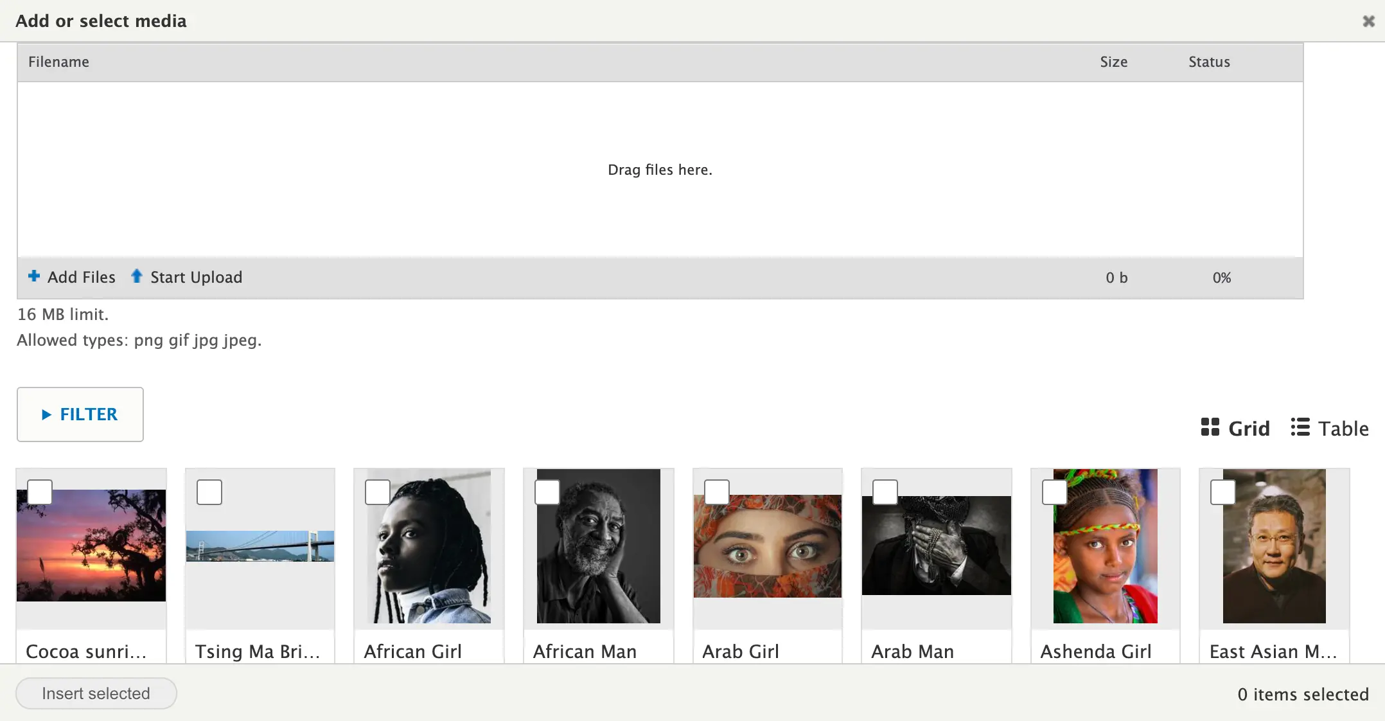This screenshot has height=721, width=1385.
Task: Select the Arab Man checkbox
Action: 885,492
